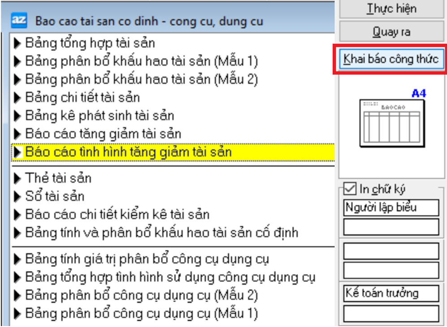Expand arrow beside "Thẻ tài sản"

pos(18,178)
